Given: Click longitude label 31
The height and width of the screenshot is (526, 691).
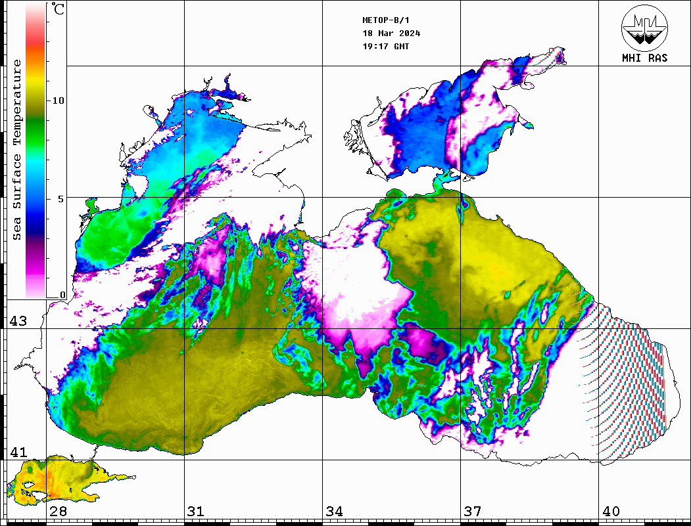Looking at the screenshot, I should 196,511.
